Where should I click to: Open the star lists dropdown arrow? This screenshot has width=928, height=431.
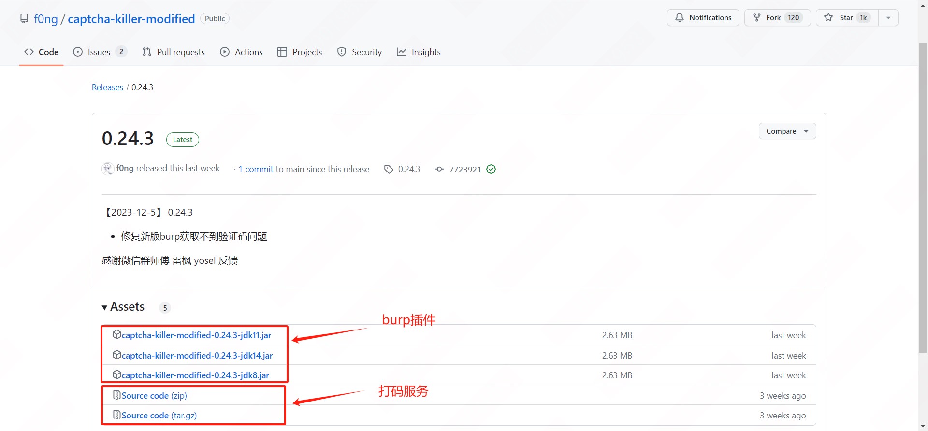888,18
